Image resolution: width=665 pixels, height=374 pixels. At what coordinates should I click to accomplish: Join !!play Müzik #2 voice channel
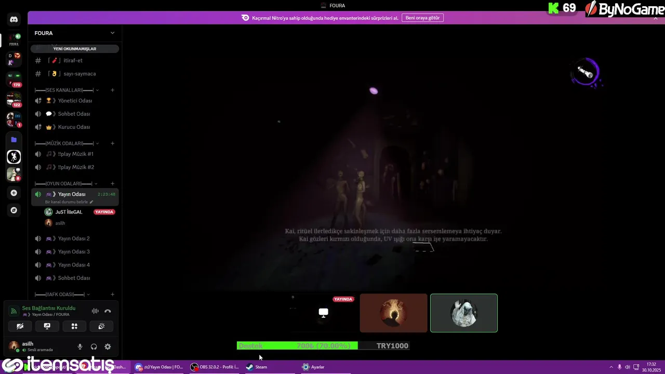tap(75, 167)
